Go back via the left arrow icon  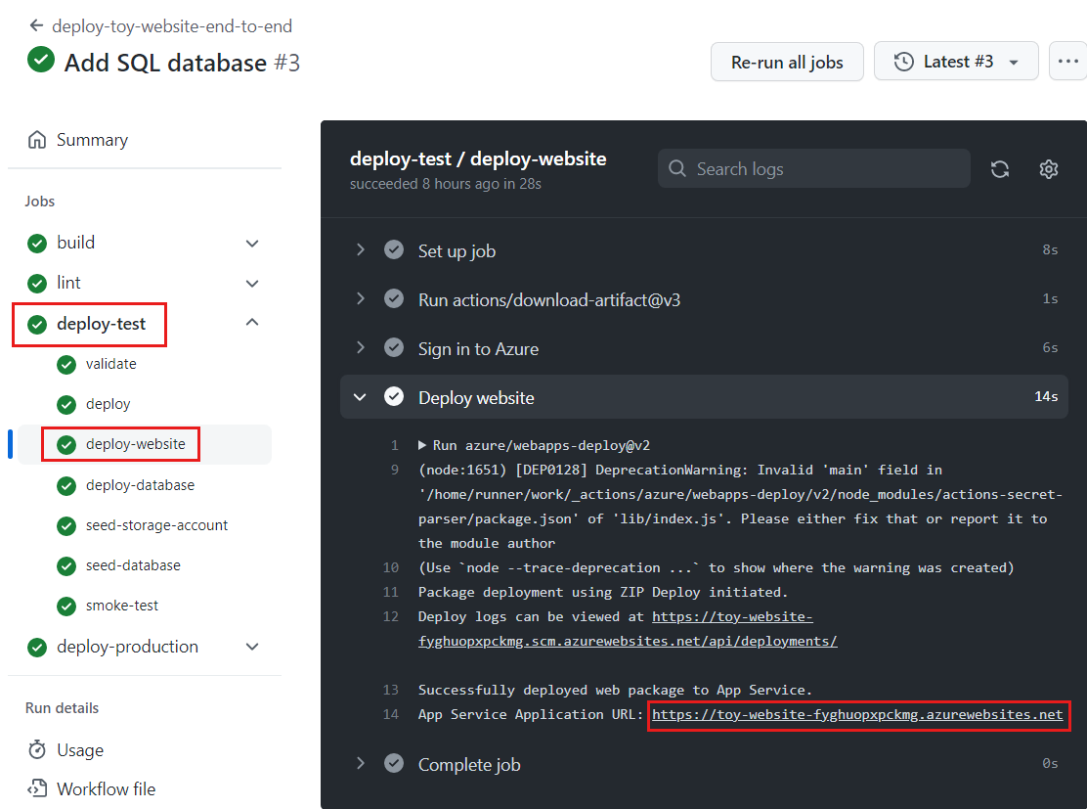(x=36, y=26)
